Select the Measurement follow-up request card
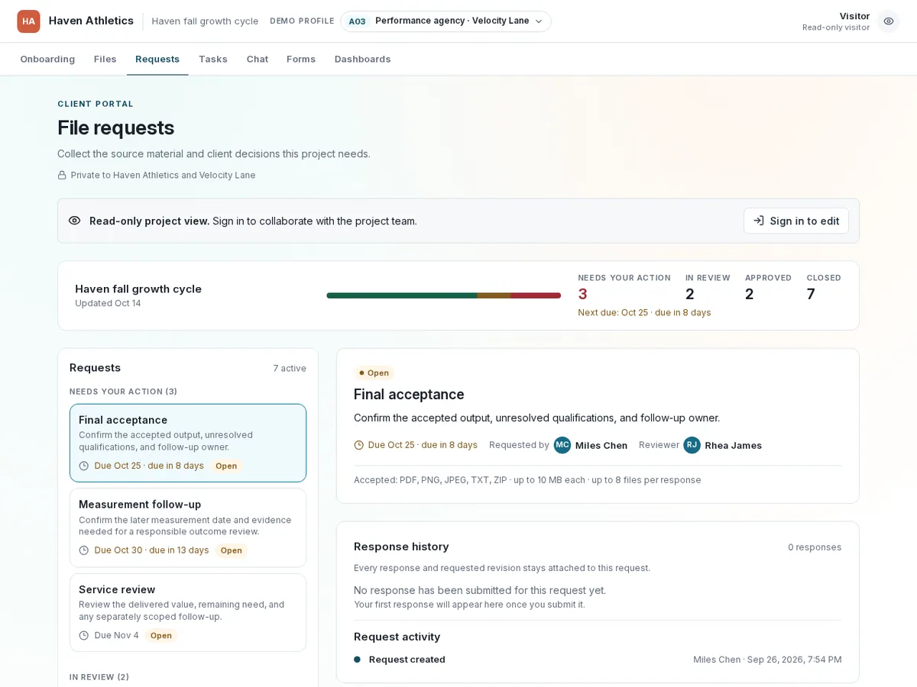Image resolution: width=917 pixels, height=687 pixels. 188,527
